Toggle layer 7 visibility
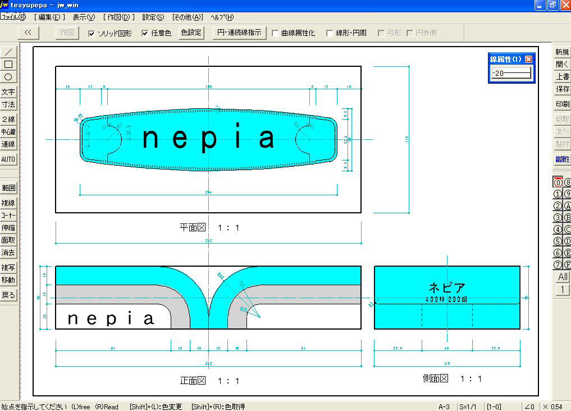Screen dimensions: 571x411 pos(558,264)
